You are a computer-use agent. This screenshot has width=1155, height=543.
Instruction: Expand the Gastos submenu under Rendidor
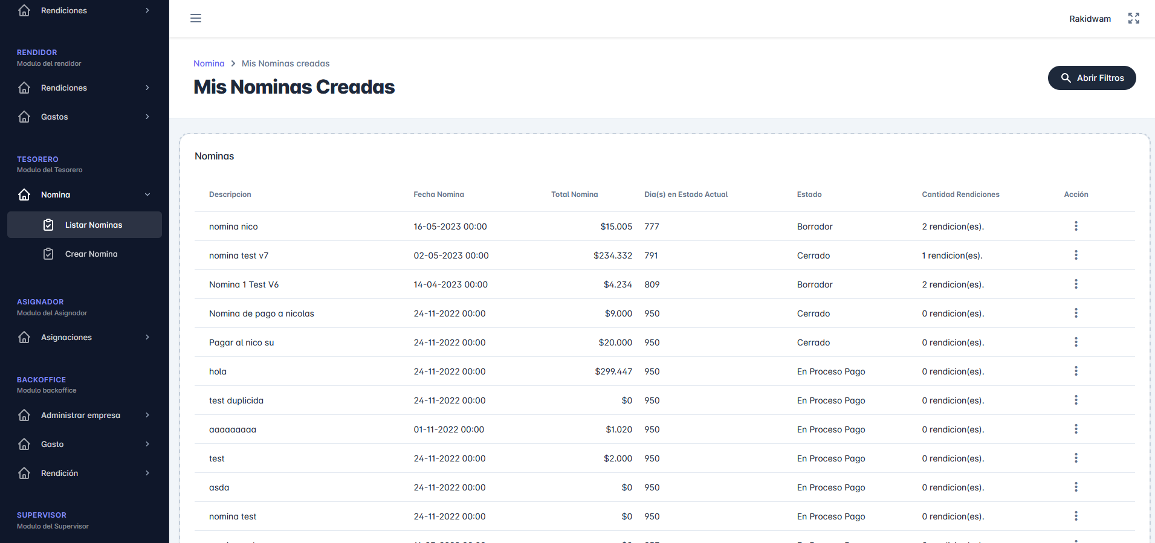click(x=147, y=117)
